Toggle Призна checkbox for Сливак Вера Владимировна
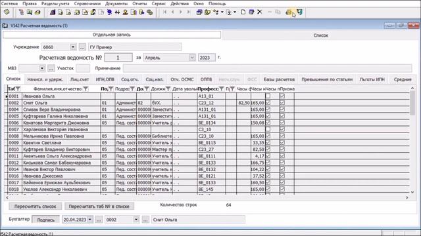Image resolution: width=421 pixels, height=236 pixels. [x=282, y=109]
